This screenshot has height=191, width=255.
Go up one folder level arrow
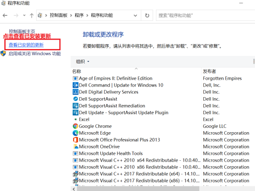pos(31,15)
